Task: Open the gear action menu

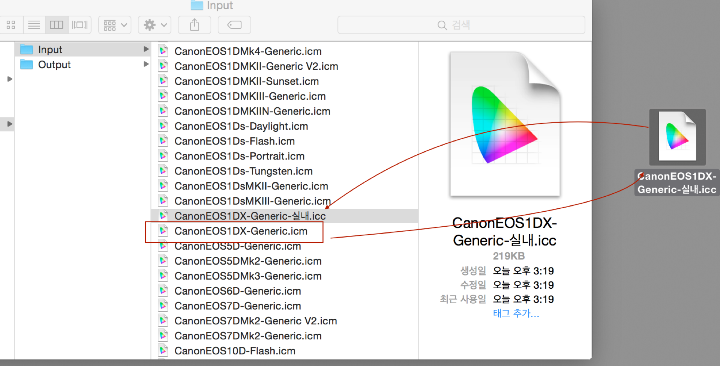Action: click(x=154, y=25)
